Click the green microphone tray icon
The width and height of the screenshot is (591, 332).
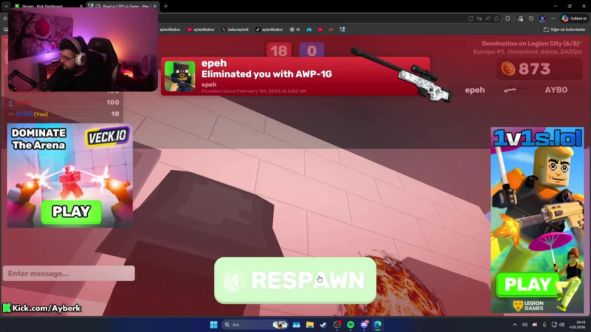[x=544, y=325]
